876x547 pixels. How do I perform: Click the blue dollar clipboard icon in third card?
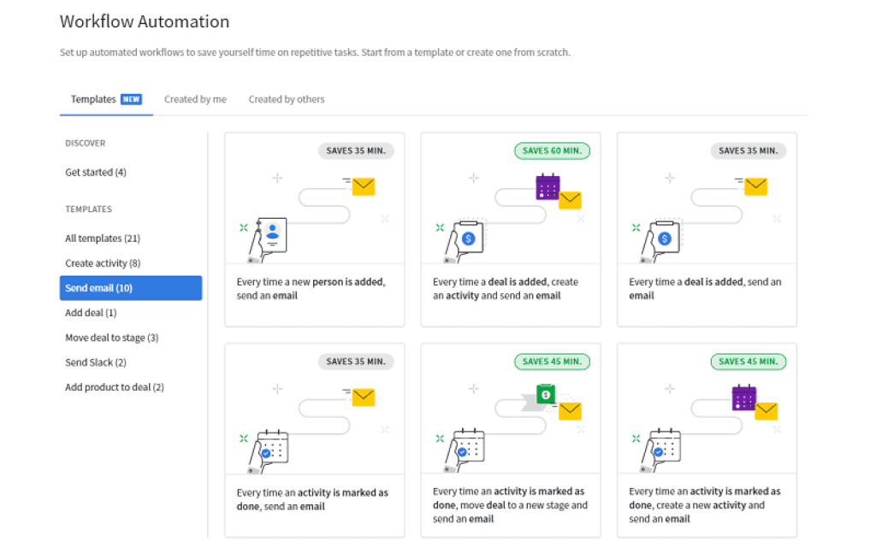665,238
